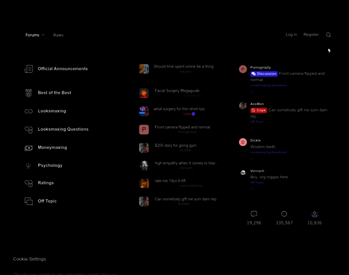
Task: Open Front camera flipped and normal thread in middle column
Action: click(183, 127)
